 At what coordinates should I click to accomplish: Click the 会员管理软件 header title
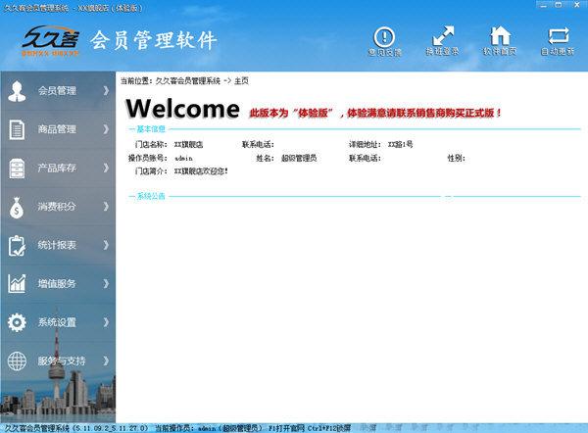(154, 40)
